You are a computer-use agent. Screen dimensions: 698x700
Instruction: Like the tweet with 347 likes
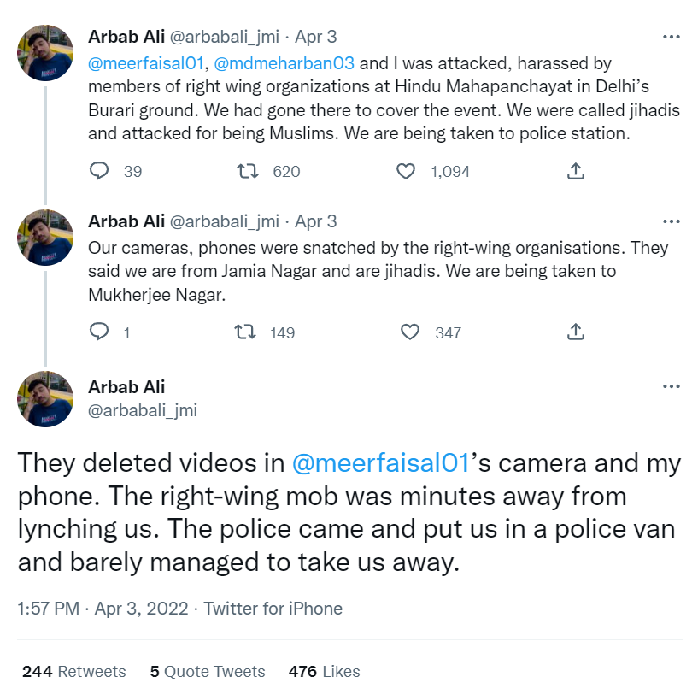coord(411,332)
